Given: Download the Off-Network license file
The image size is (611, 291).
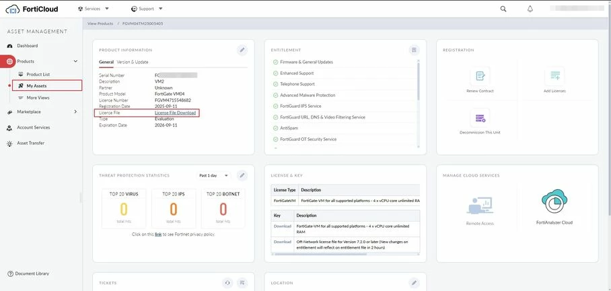Looking at the screenshot, I should (282, 242).
